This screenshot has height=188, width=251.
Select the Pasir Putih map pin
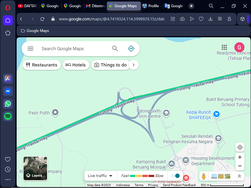pyautogui.click(x=55, y=112)
